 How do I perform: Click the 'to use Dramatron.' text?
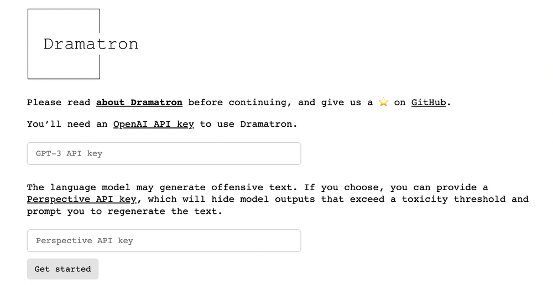[x=248, y=124]
